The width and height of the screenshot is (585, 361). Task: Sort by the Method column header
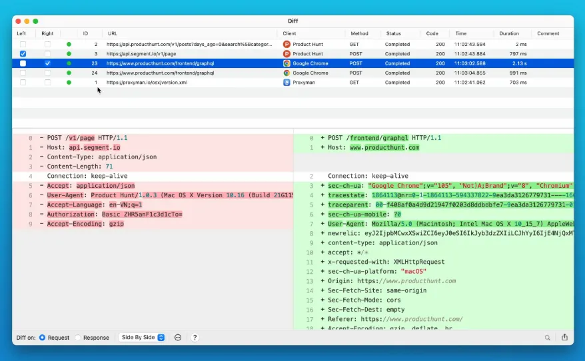pyautogui.click(x=359, y=33)
